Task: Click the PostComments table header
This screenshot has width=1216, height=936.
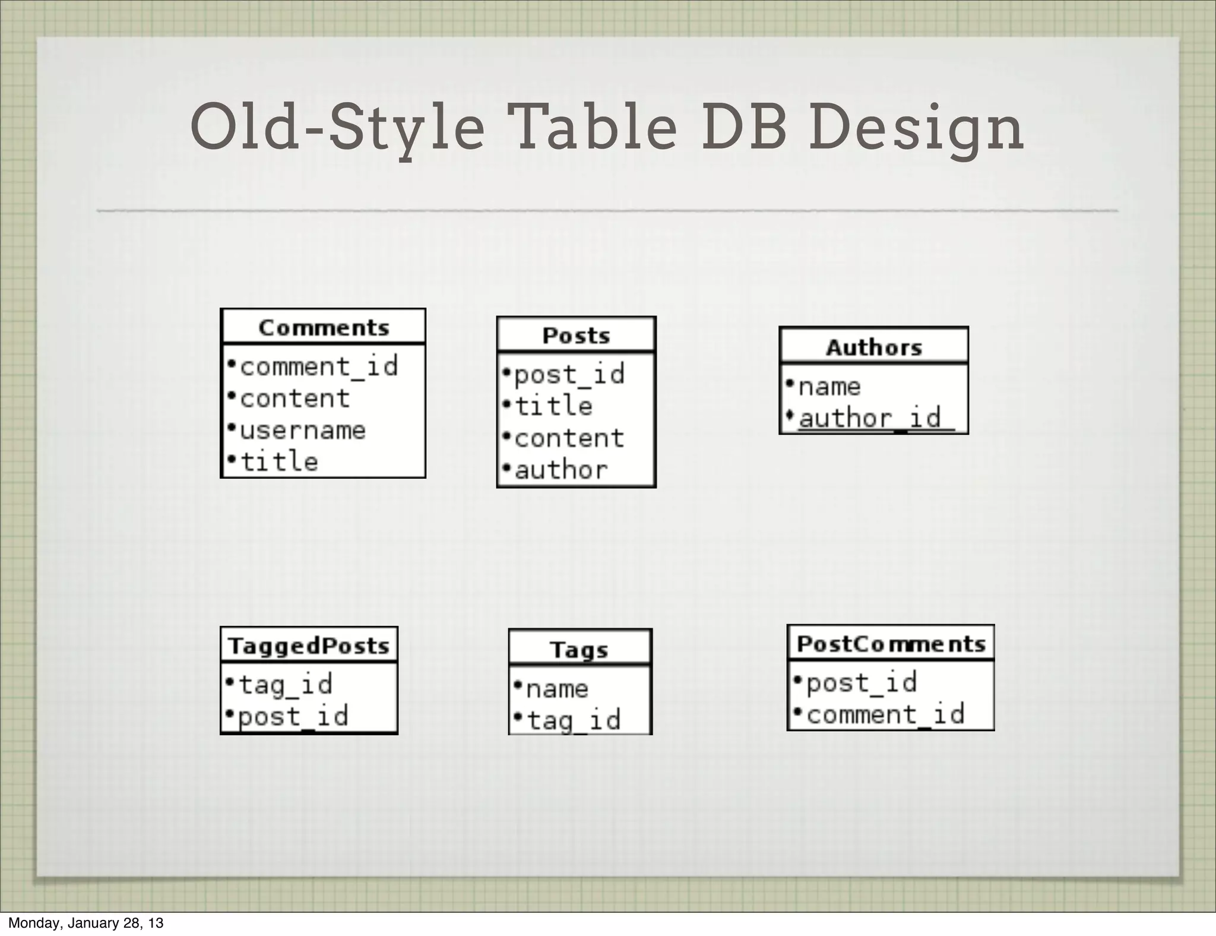Action: point(891,643)
